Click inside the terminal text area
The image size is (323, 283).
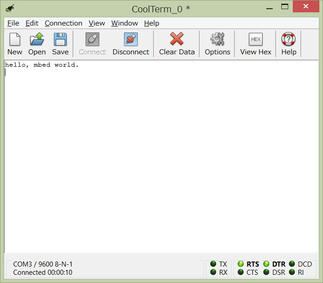161,156
